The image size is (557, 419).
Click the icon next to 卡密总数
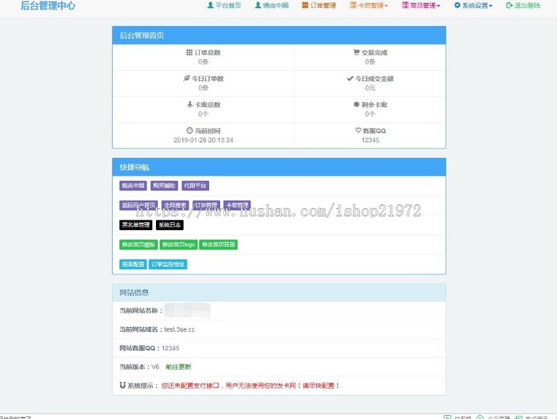click(x=190, y=105)
